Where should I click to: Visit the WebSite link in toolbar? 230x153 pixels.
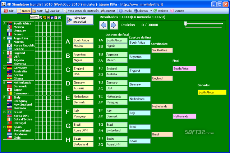coord(161,11)
